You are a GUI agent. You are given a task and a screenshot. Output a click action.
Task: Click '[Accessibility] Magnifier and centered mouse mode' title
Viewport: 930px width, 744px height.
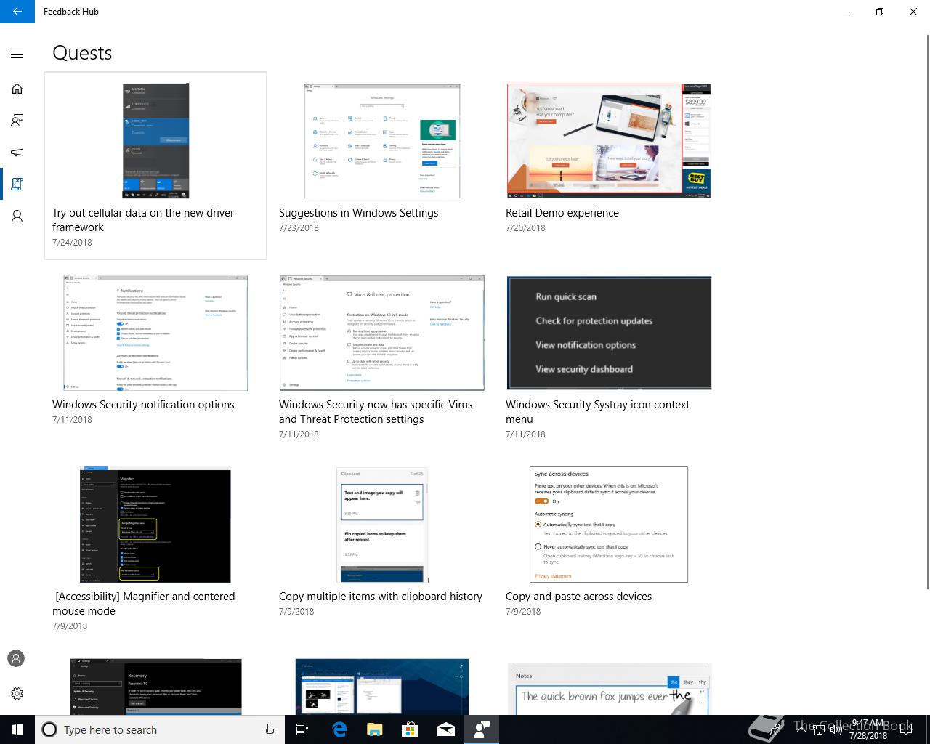click(144, 604)
